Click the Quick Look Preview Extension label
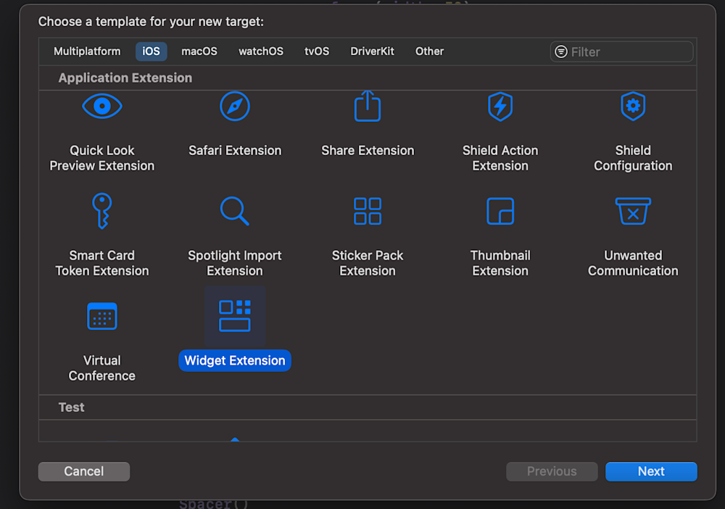Image resolution: width=725 pixels, height=509 pixels. point(101,158)
